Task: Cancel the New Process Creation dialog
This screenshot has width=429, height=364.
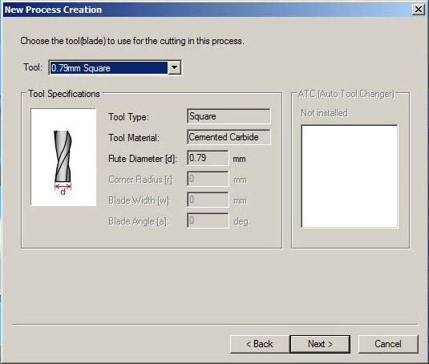Action: click(388, 344)
